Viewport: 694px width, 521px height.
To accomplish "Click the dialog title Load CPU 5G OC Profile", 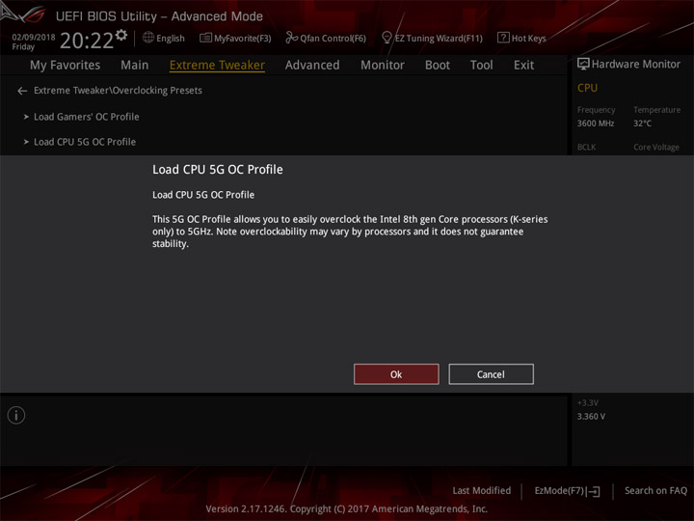I will point(217,169).
